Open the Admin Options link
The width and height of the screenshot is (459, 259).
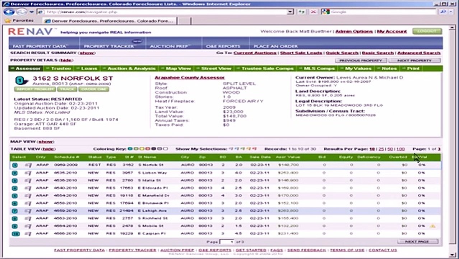(x=354, y=32)
